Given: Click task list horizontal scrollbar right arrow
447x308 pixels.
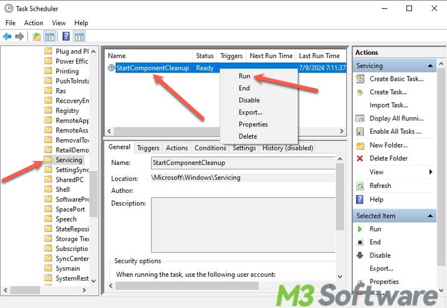Looking at the screenshot, I should 341,131.
